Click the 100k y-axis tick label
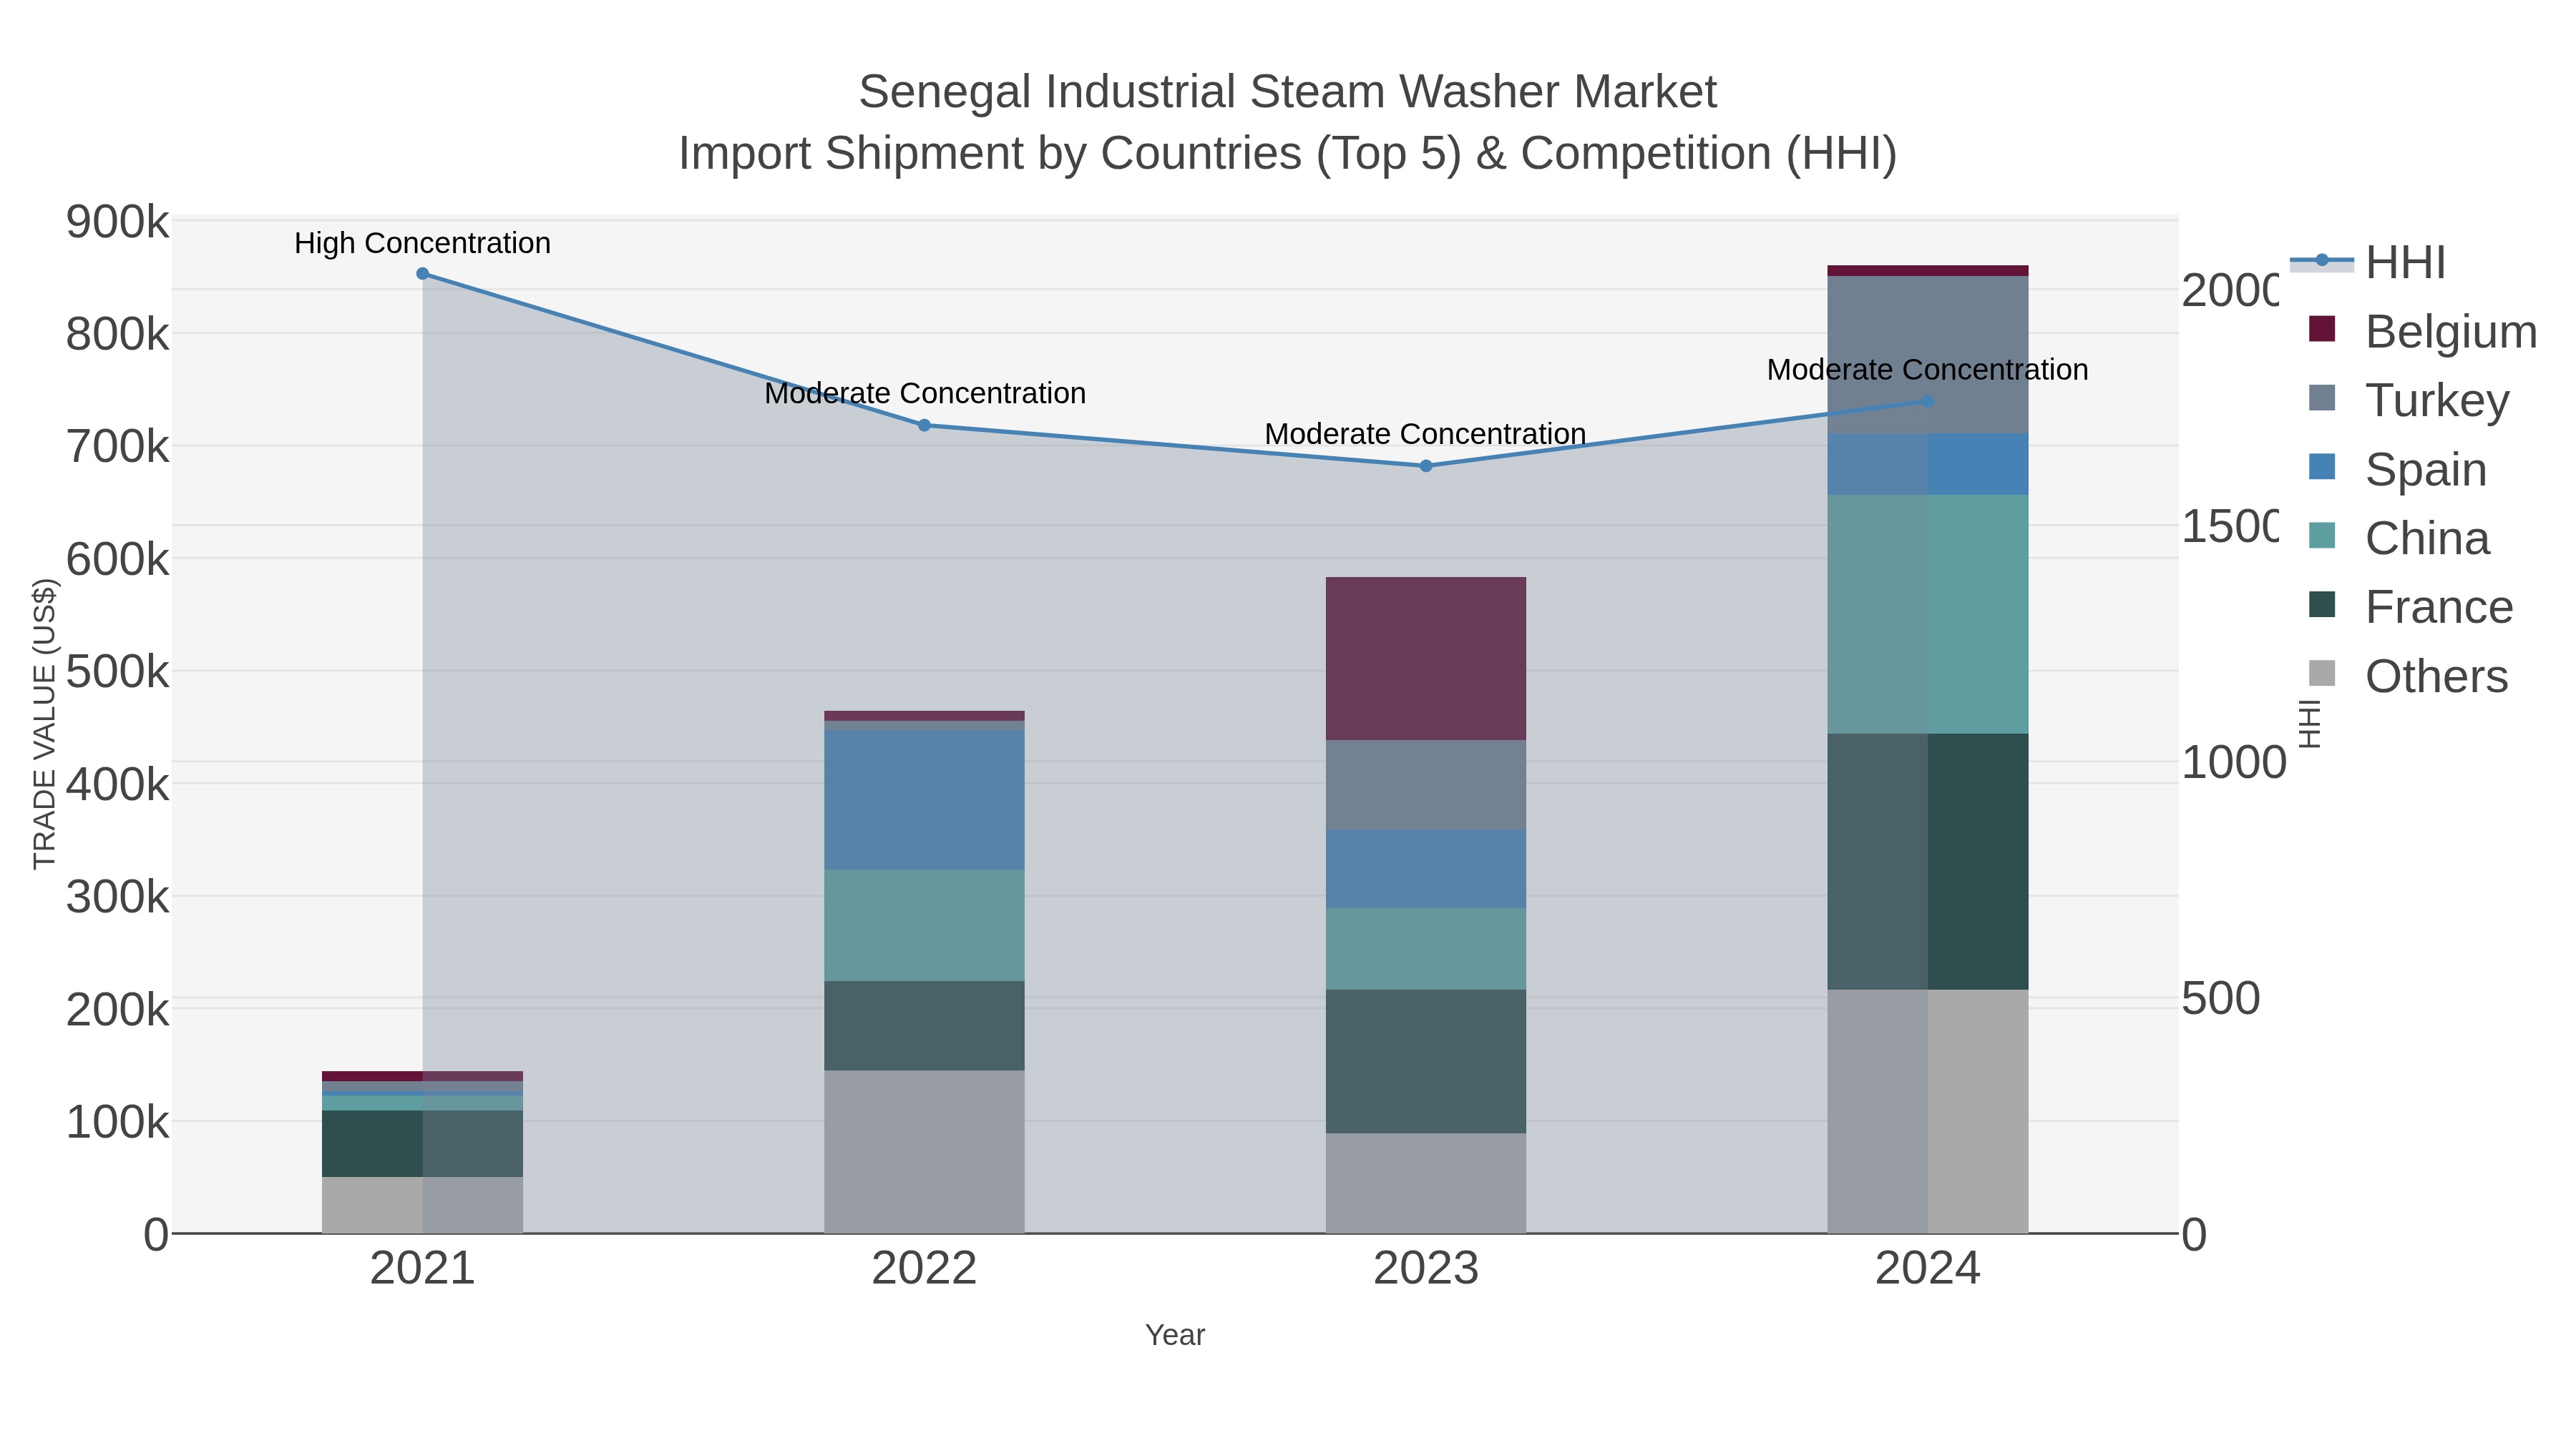 point(118,1122)
